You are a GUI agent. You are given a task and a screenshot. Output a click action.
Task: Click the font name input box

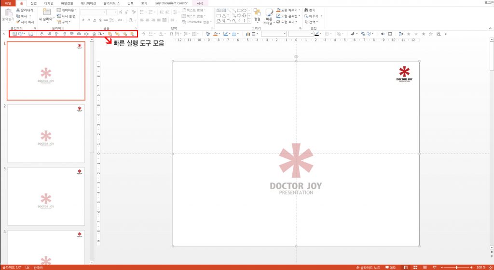coord(93,12)
